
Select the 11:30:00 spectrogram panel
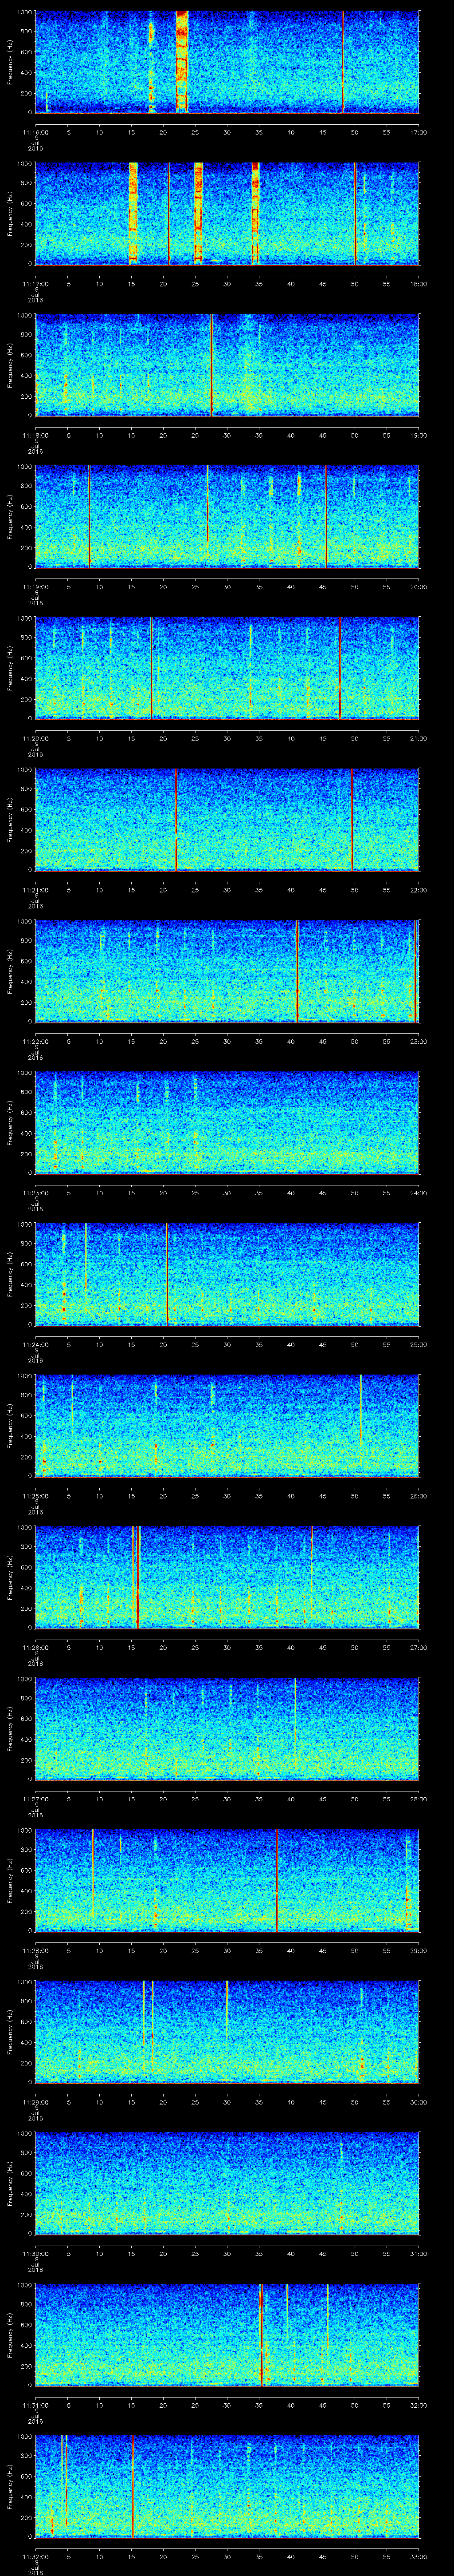(x=227, y=2183)
